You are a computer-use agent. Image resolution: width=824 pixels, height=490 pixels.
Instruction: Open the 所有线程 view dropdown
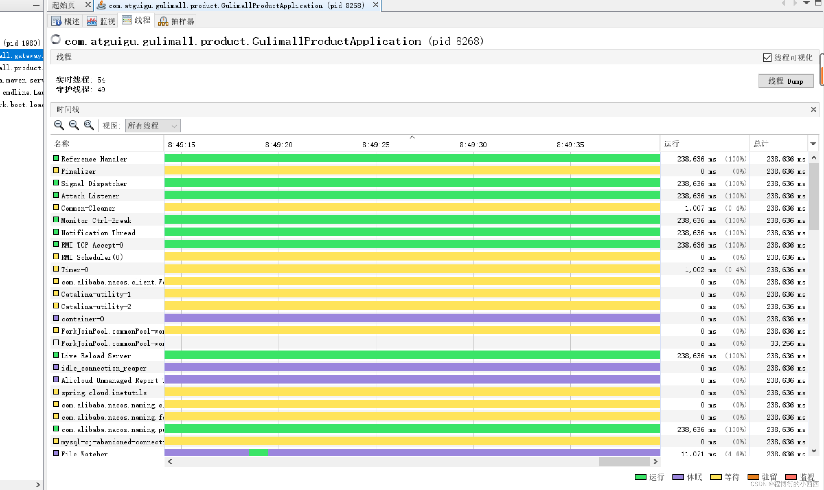point(152,126)
